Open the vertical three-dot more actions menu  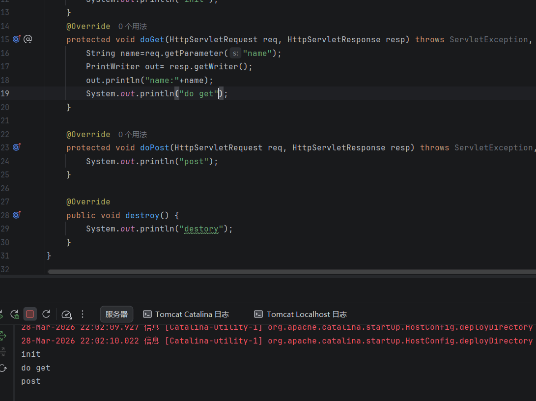click(83, 314)
